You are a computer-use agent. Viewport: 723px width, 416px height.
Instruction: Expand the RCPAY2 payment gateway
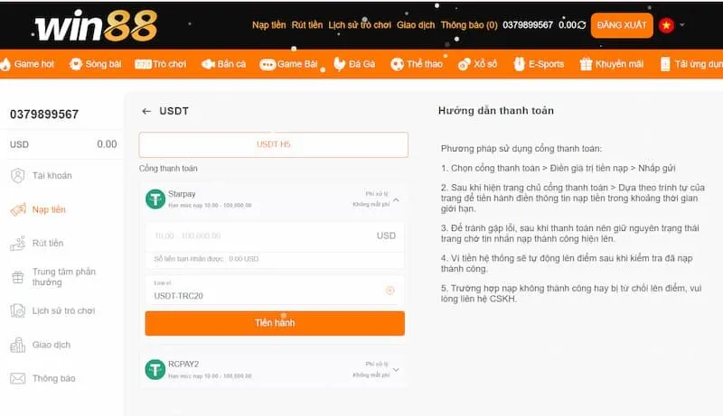tap(396, 369)
